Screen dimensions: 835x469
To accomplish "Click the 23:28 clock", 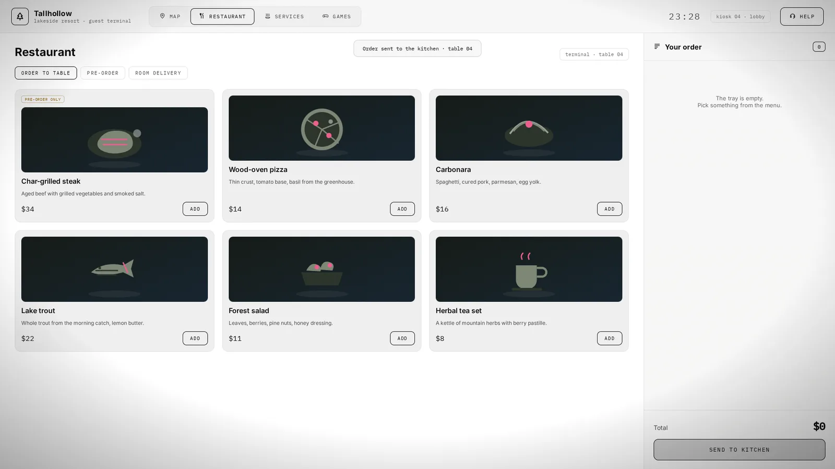I will [684, 17].
